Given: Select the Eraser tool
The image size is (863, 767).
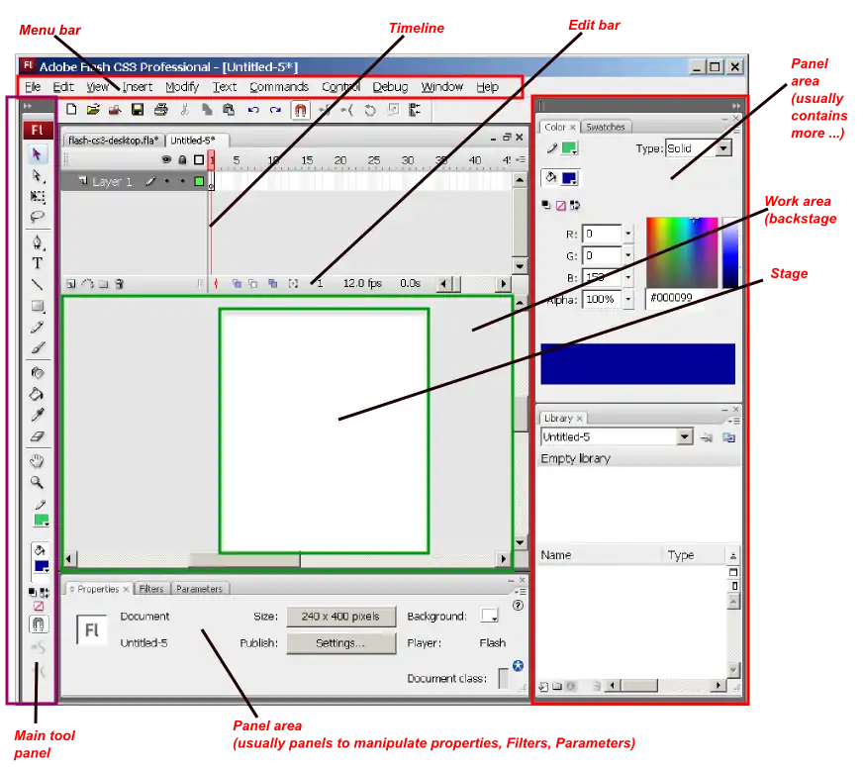Looking at the screenshot, I should (38, 435).
